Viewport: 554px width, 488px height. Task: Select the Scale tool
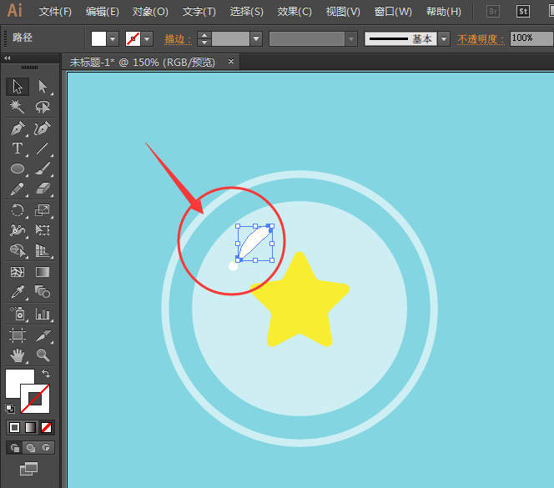pyautogui.click(x=43, y=210)
